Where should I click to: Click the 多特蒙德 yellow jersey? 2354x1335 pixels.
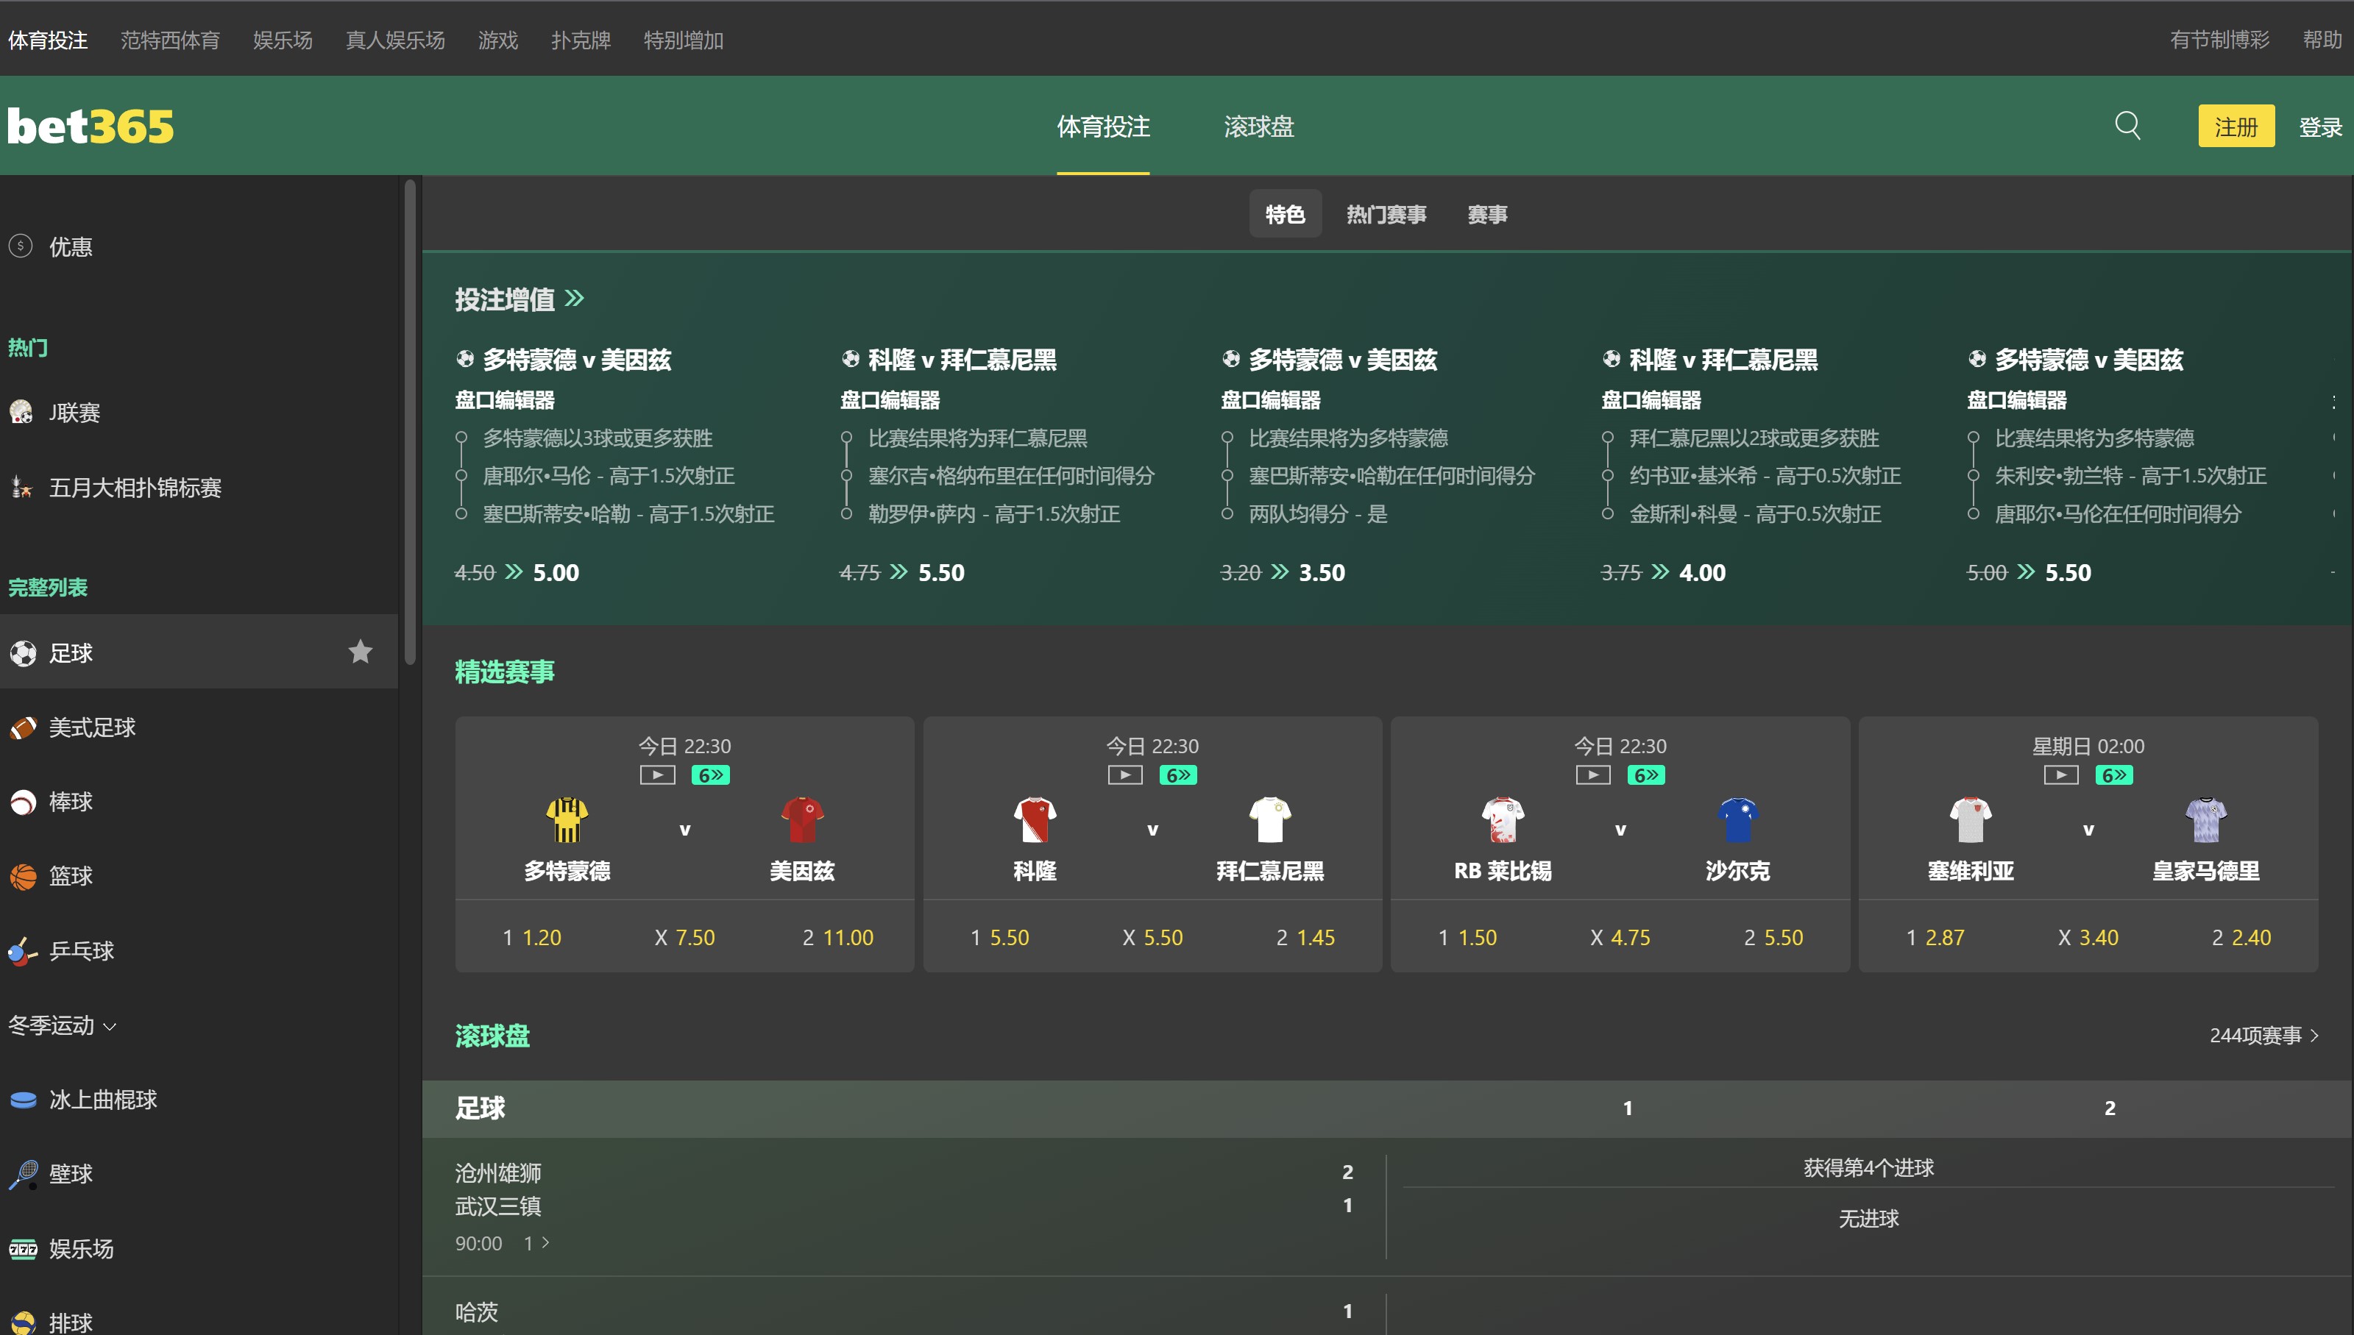point(567,819)
